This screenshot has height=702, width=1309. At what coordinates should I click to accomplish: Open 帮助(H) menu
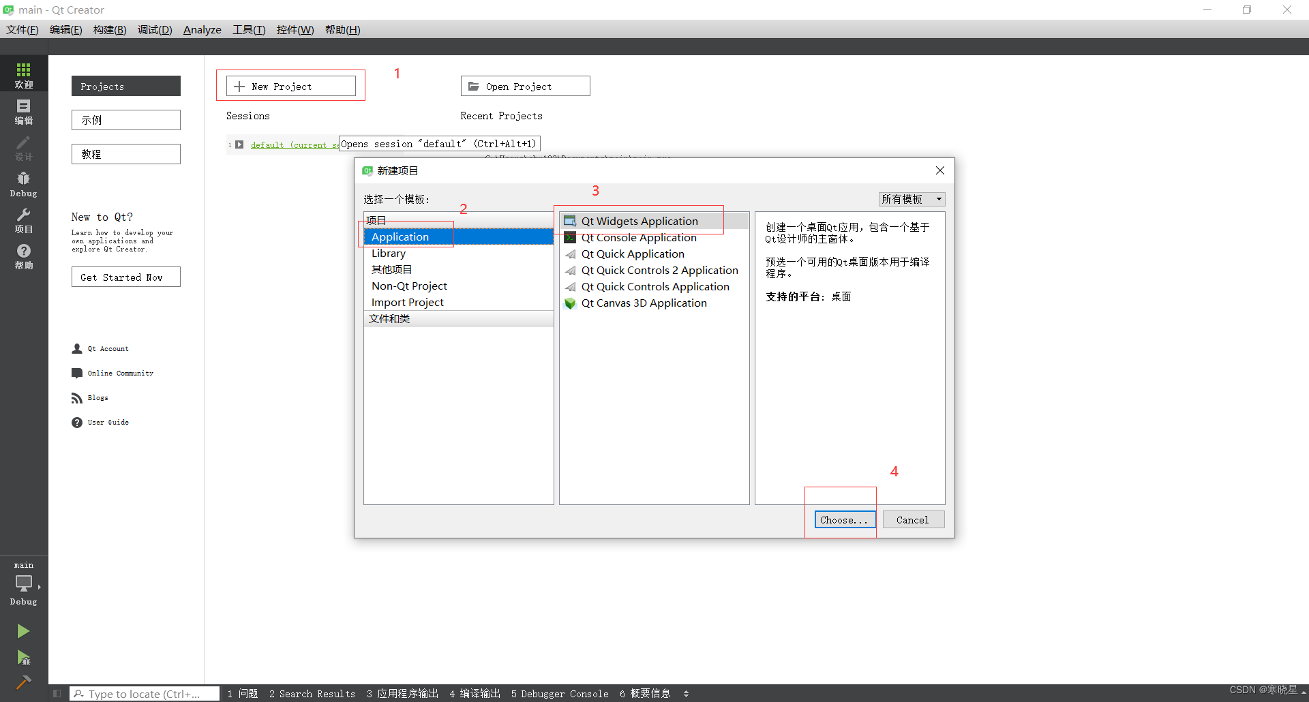[343, 29]
